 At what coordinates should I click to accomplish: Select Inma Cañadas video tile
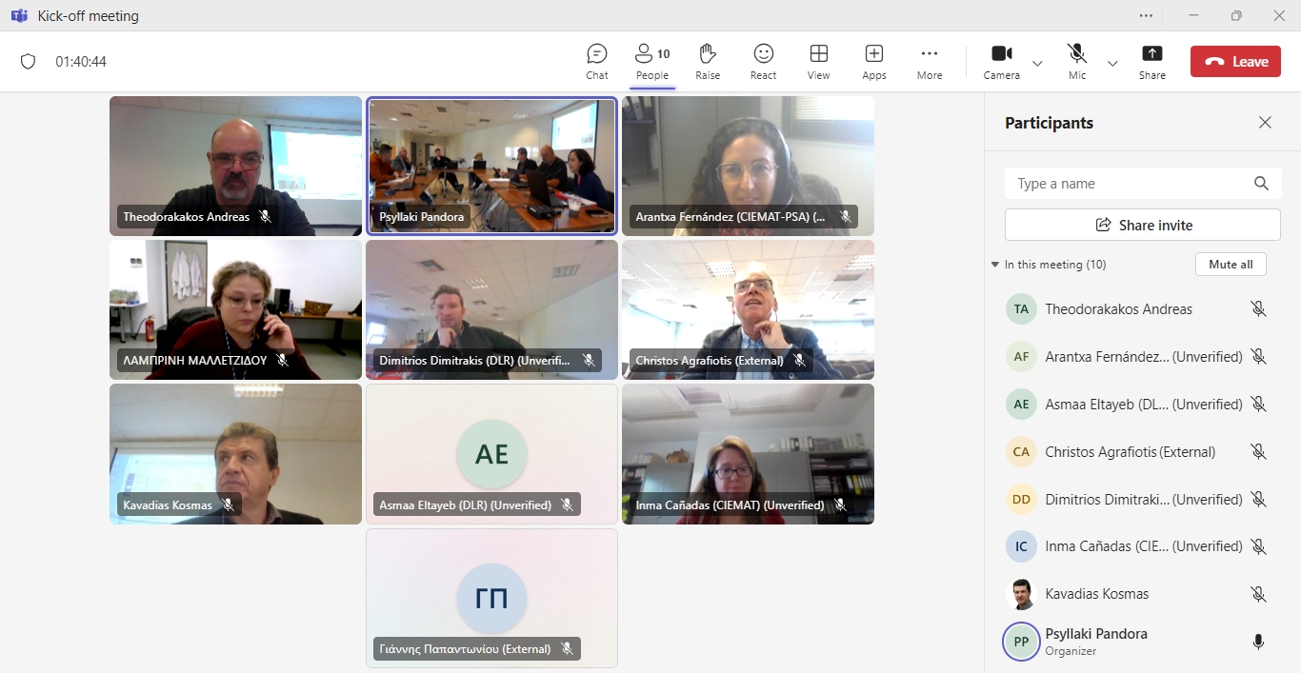[x=748, y=454]
